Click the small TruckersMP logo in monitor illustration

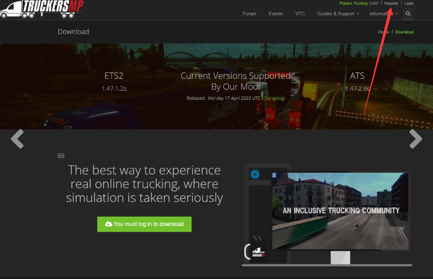[258, 252]
